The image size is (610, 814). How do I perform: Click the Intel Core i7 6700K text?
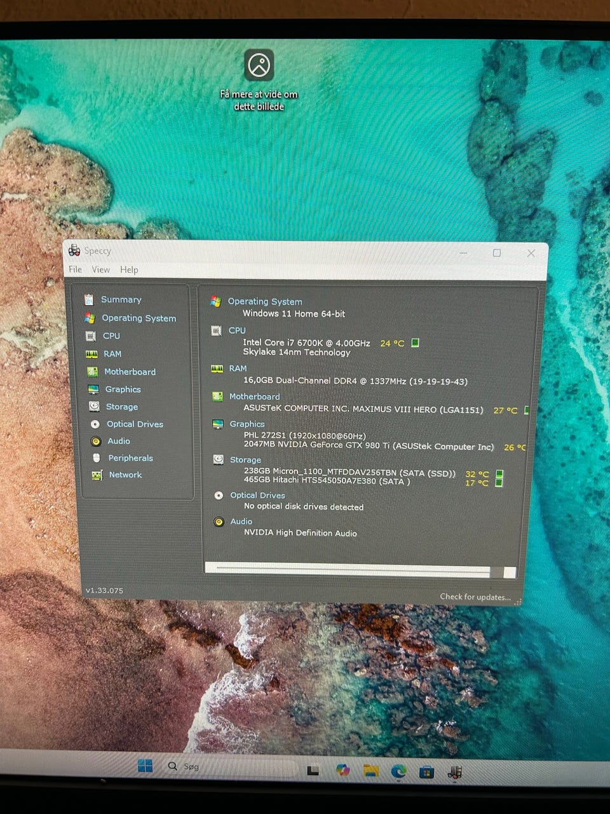tap(306, 343)
